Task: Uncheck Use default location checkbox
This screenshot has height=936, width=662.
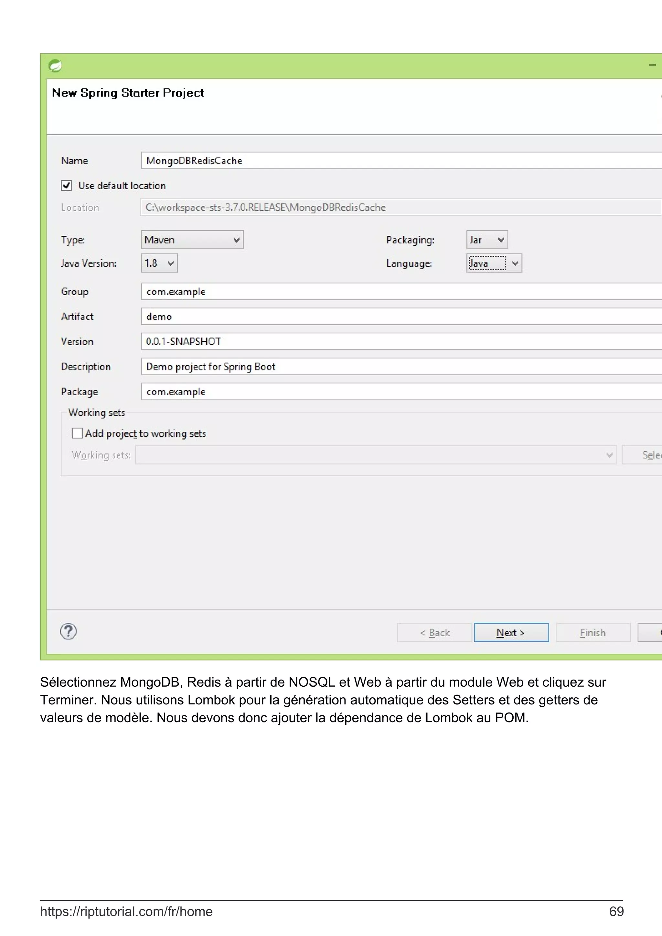Action: point(67,185)
